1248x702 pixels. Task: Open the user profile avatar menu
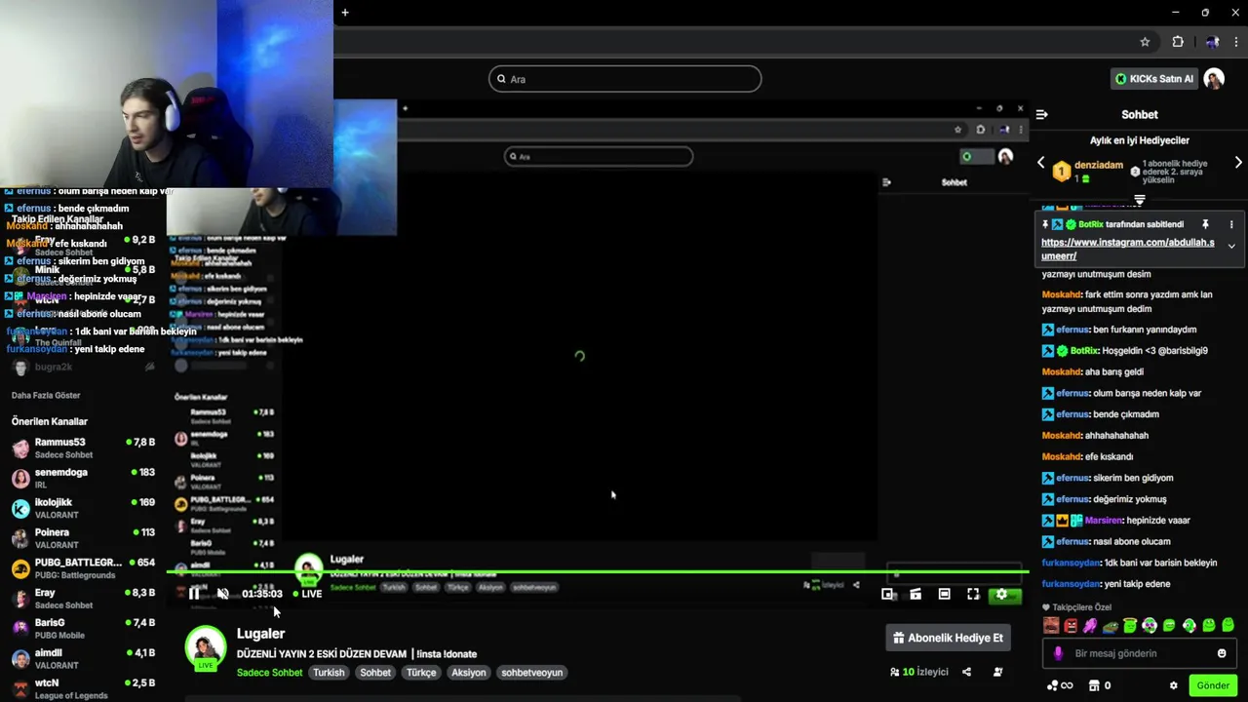tap(1214, 79)
